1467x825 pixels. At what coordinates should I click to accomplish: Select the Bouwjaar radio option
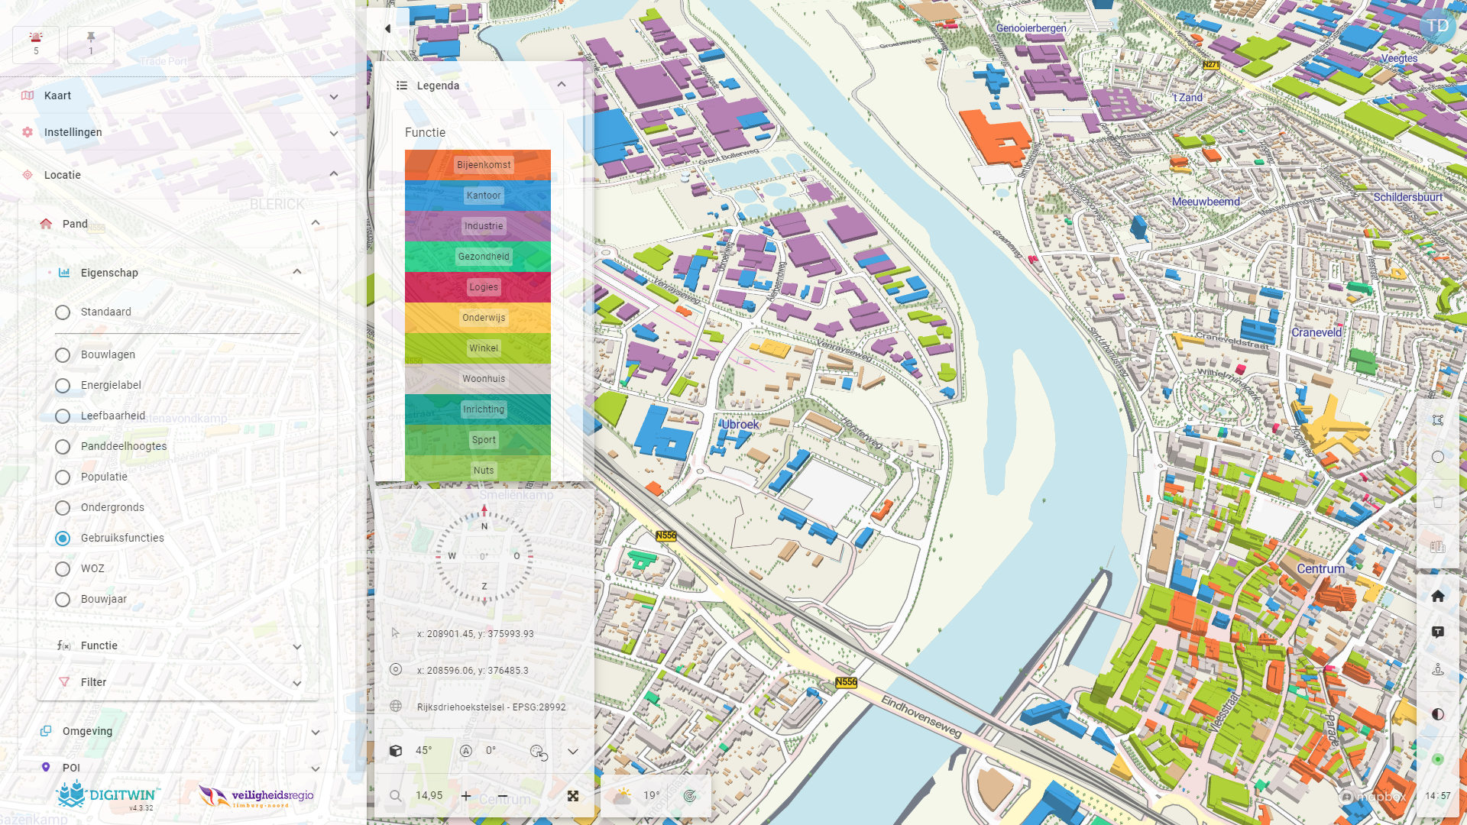click(x=63, y=600)
